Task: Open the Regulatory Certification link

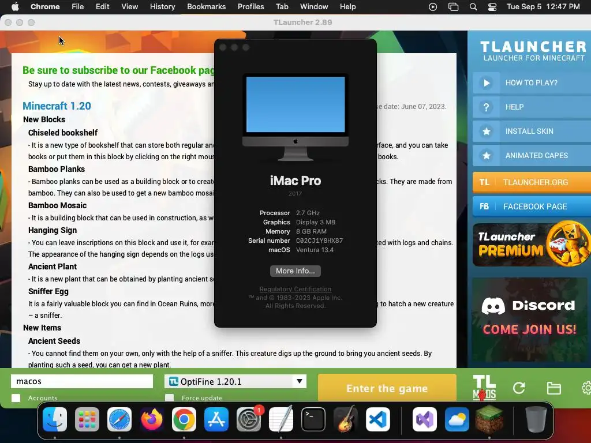Action: click(x=295, y=289)
